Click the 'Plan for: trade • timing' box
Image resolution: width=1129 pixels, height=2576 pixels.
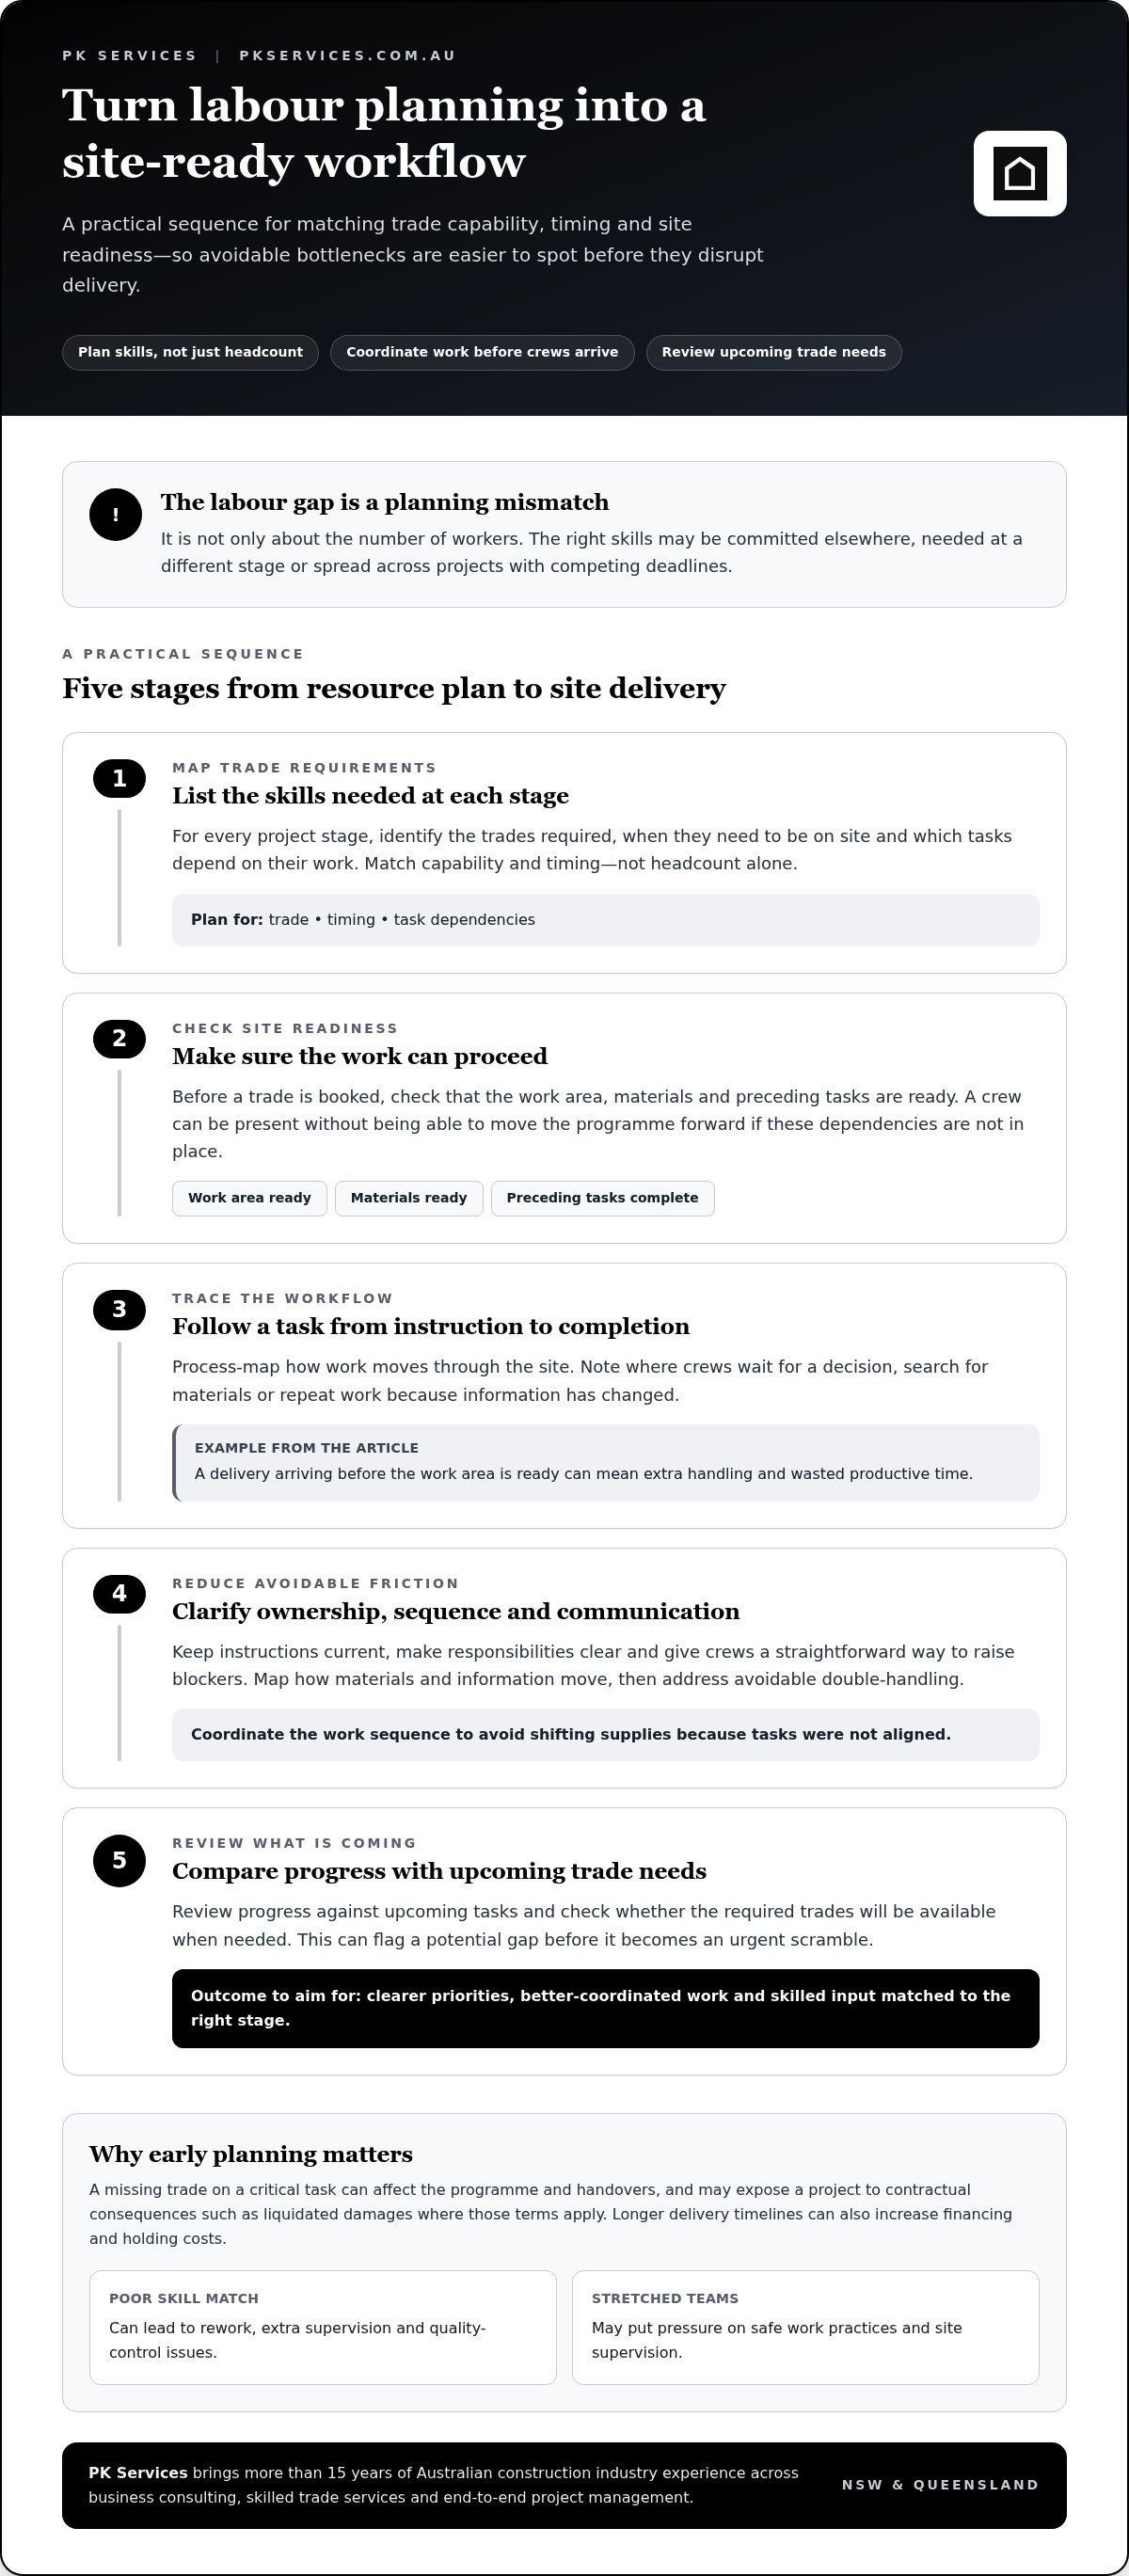click(x=605, y=920)
